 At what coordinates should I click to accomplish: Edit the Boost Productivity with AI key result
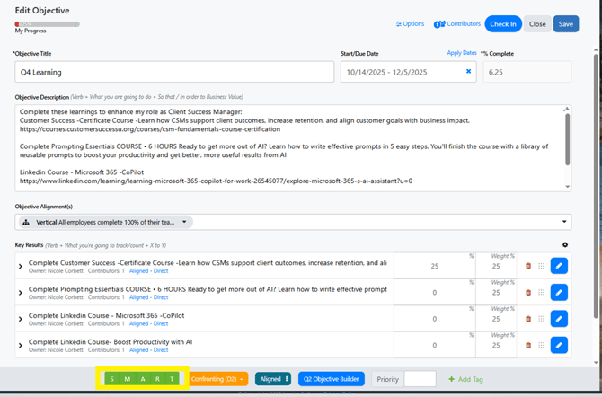pos(559,345)
